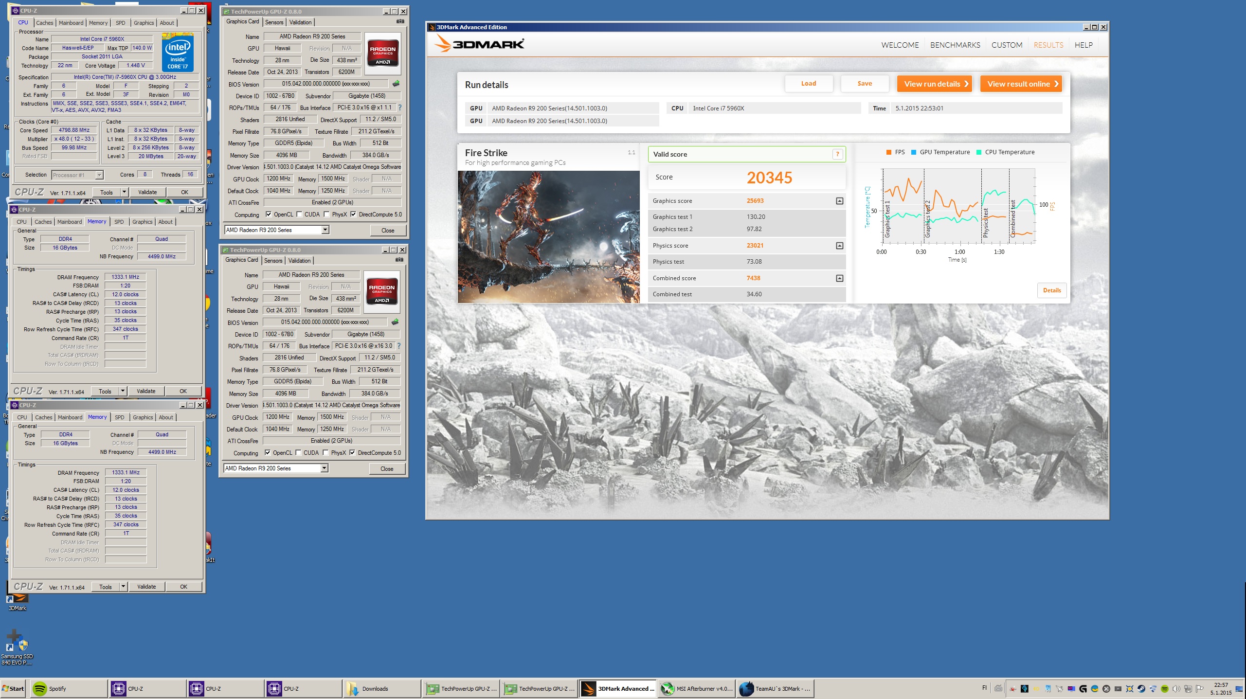Open TeamAU's 3DMark browser taskbar button
Viewport: 1246px width, 699px height.
[776, 688]
